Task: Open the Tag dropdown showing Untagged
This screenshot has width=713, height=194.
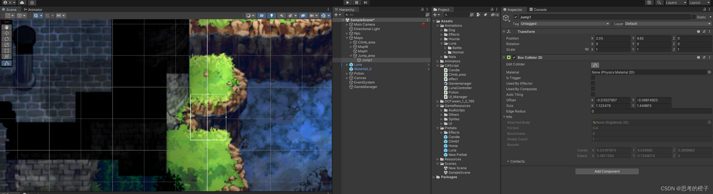Action: click(565, 24)
